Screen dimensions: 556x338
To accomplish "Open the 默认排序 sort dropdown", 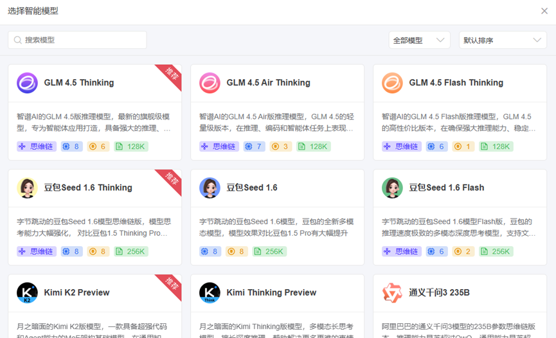I will [503, 40].
